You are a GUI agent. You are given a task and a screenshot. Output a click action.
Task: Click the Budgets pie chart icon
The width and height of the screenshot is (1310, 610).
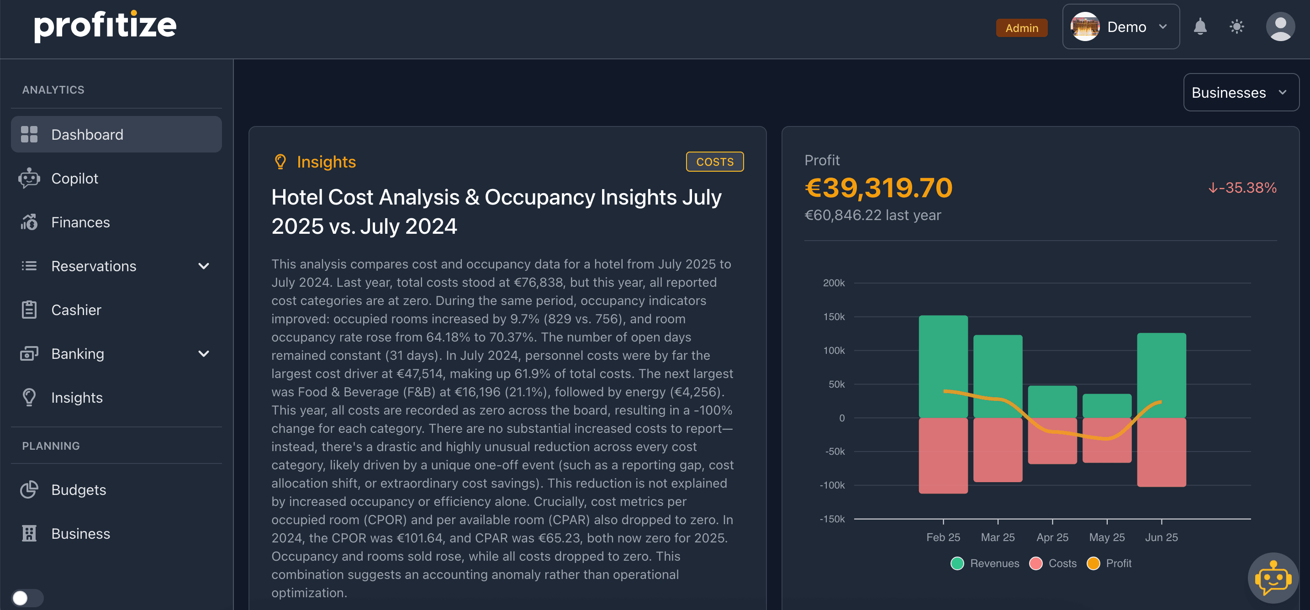pyautogui.click(x=29, y=489)
